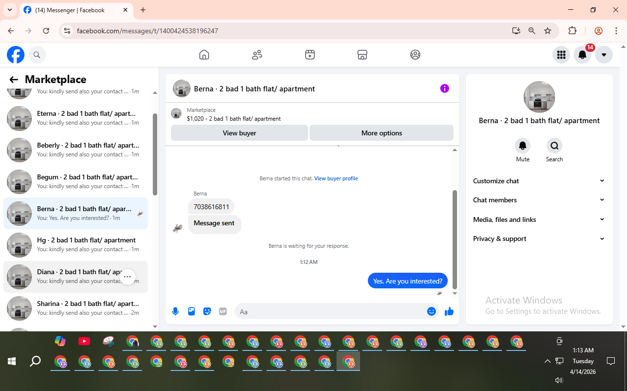Open the Facebook menu grid icon
Viewport: 627px width, 391px height.
(561, 55)
